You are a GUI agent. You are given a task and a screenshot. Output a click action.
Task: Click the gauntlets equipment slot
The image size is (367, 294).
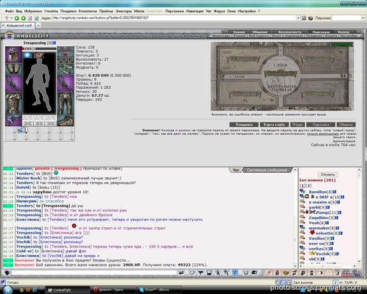pyautogui.click(x=13, y=69)
